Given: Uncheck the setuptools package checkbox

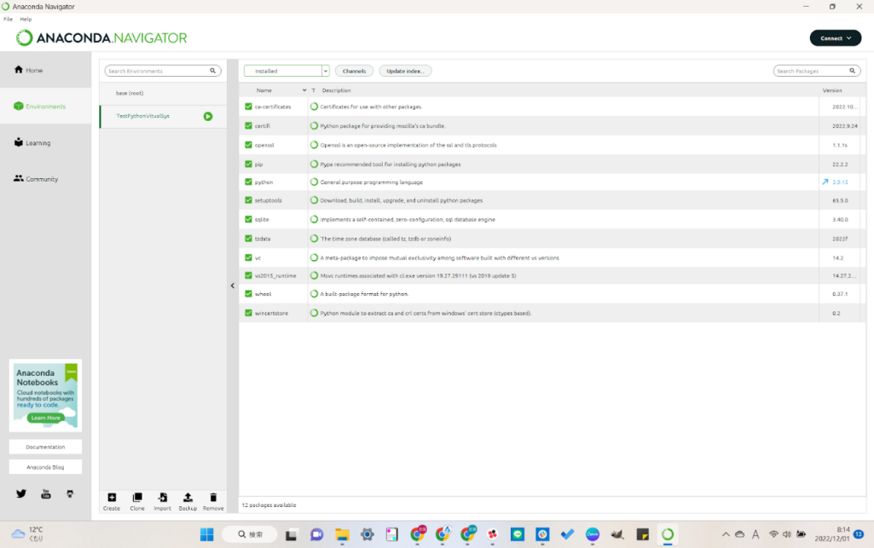Looking at the screenshot, I should (x=249, y=200).
